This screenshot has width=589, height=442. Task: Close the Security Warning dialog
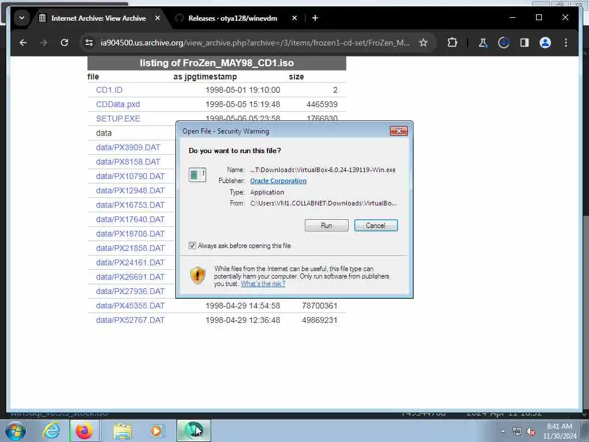point(399,131)
